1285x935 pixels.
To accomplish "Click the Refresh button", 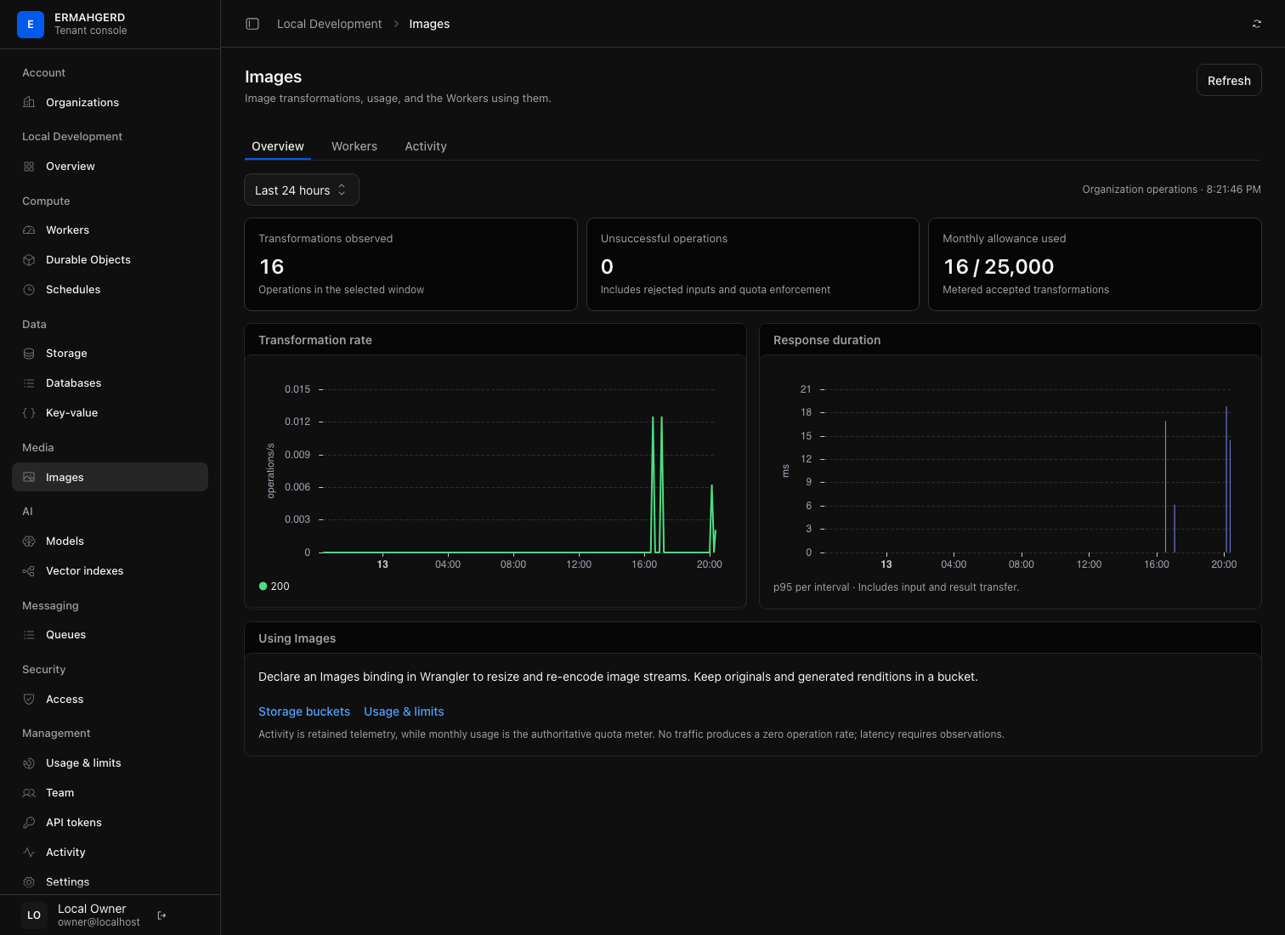I will (x=1229, y=81).
